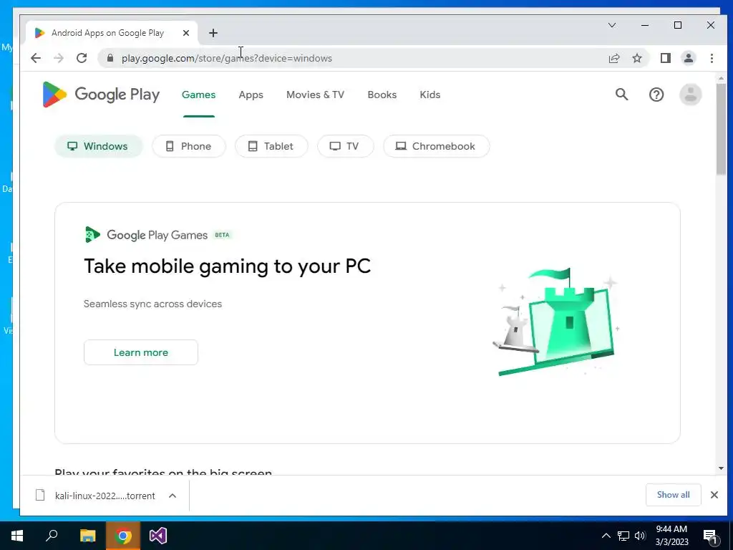Share this page from address bar

coord(613,58)
